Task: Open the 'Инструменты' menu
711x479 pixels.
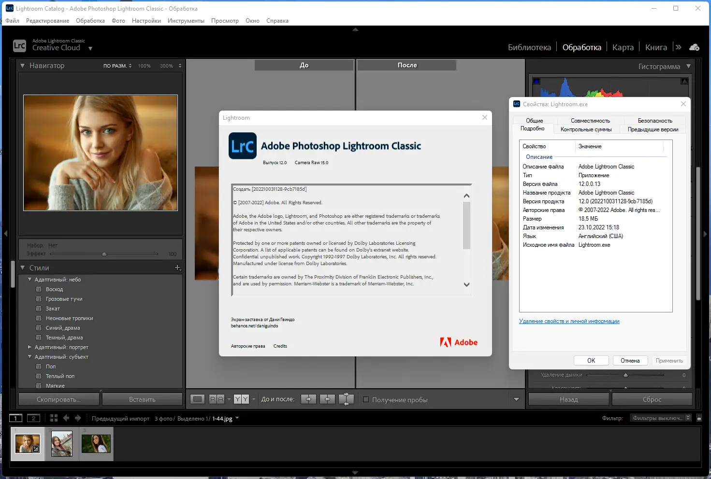Action: pyautogui.click(x=186, y=20)
